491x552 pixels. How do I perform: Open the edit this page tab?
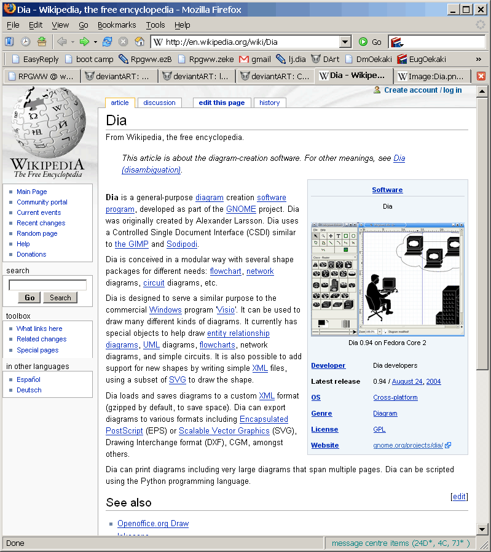tap(222, 103)
